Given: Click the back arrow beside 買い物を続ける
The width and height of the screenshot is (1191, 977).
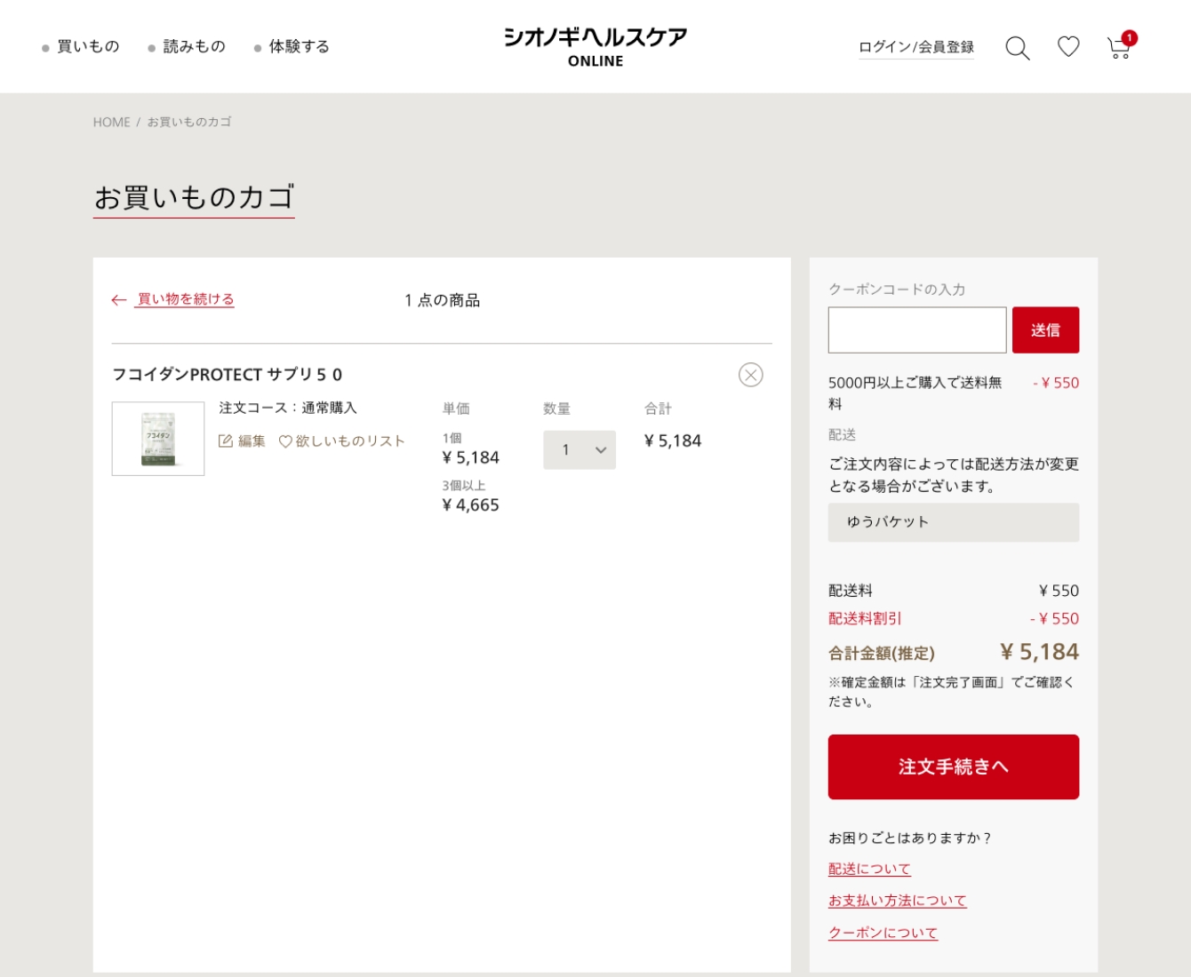Looking at the screenshot, I should (x=119, y=300).
